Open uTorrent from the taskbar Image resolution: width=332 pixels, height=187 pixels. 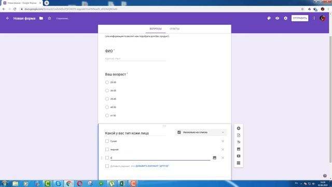click(x=112, y=183)
